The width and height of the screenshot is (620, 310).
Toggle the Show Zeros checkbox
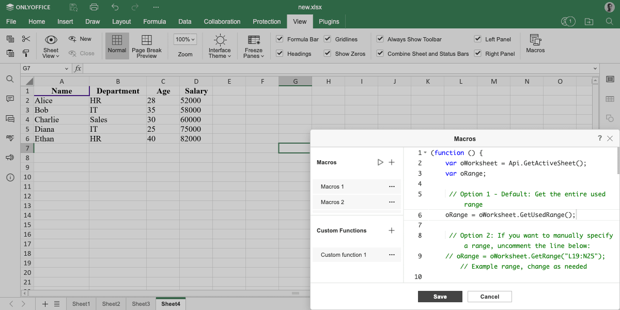click(328, 54)
